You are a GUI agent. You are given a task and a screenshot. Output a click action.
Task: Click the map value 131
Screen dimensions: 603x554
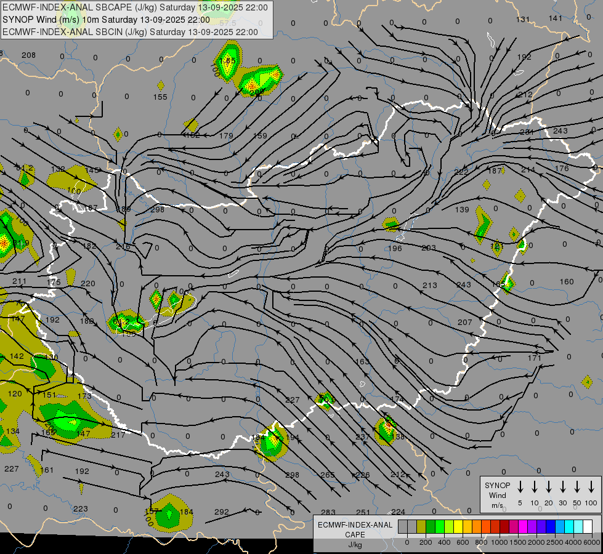point(523,19)
